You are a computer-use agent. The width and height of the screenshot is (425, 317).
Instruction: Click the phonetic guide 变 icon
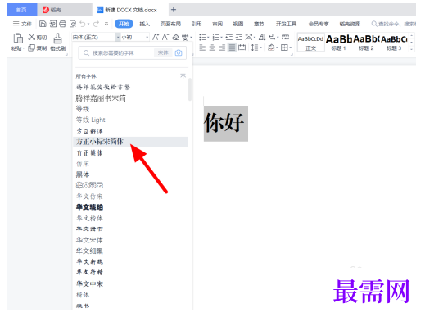point(185,37)
